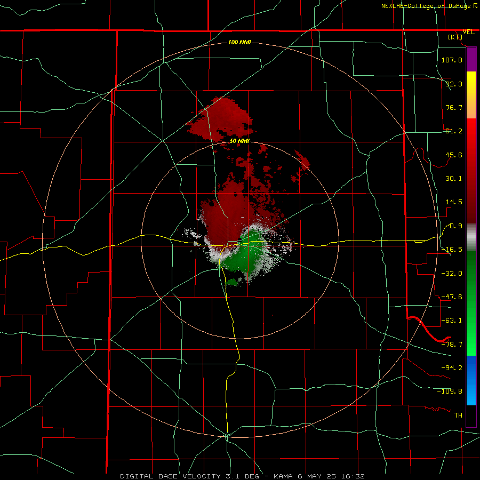The width and height of the screenshot is (480, 480).
Task: Click the yellow-orange segment of the color bar
Action: click(471, 95)
